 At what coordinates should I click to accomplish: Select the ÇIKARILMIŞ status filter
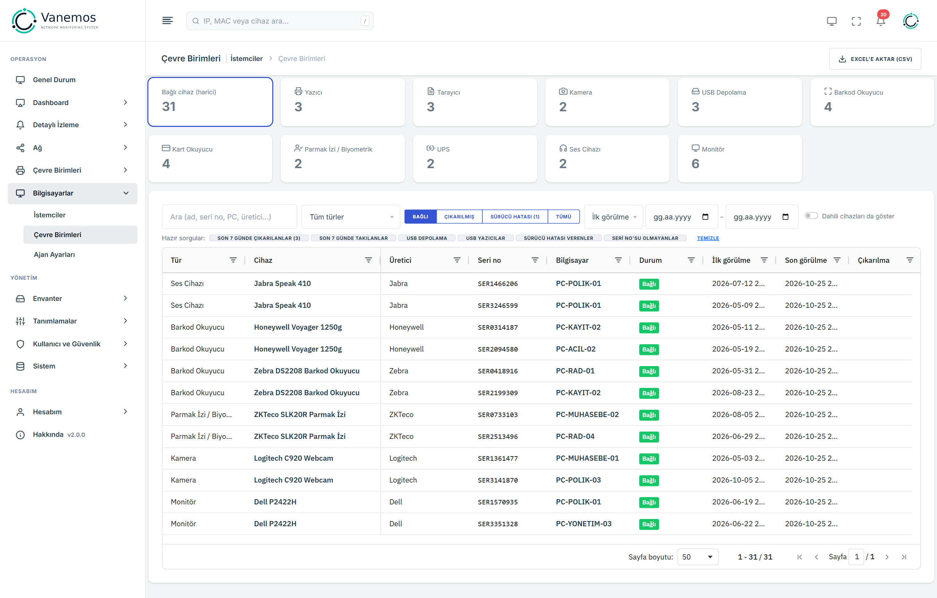[x=459, y=217]
